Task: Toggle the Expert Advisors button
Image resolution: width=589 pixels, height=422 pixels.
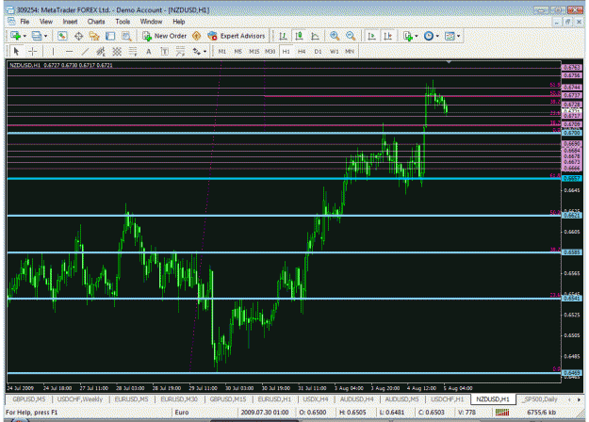Action: (x=237, y=36)
